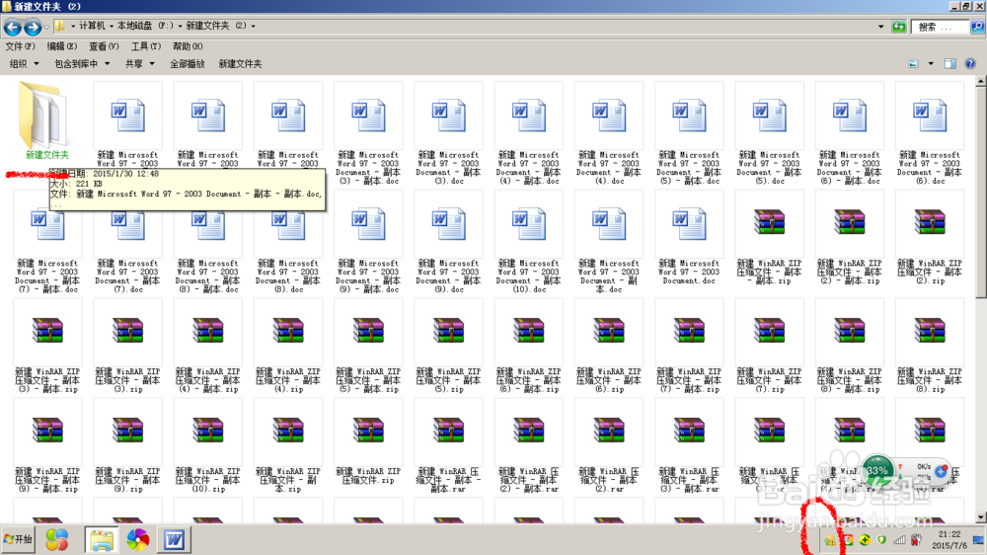Select Word file ending (3) - 副本.doc

point(368,133)
